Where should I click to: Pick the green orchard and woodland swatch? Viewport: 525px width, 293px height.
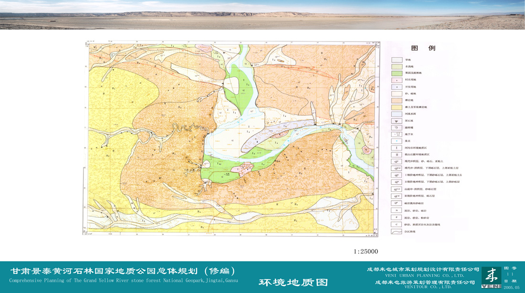(397, 73)
